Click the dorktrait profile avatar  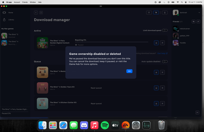tap(175, 13)
